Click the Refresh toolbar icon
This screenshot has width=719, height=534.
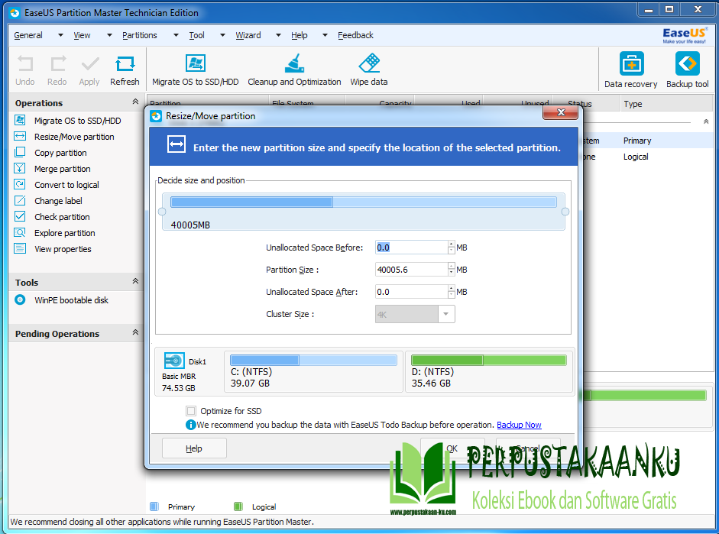pyautogui.click(x=125, y=64)
